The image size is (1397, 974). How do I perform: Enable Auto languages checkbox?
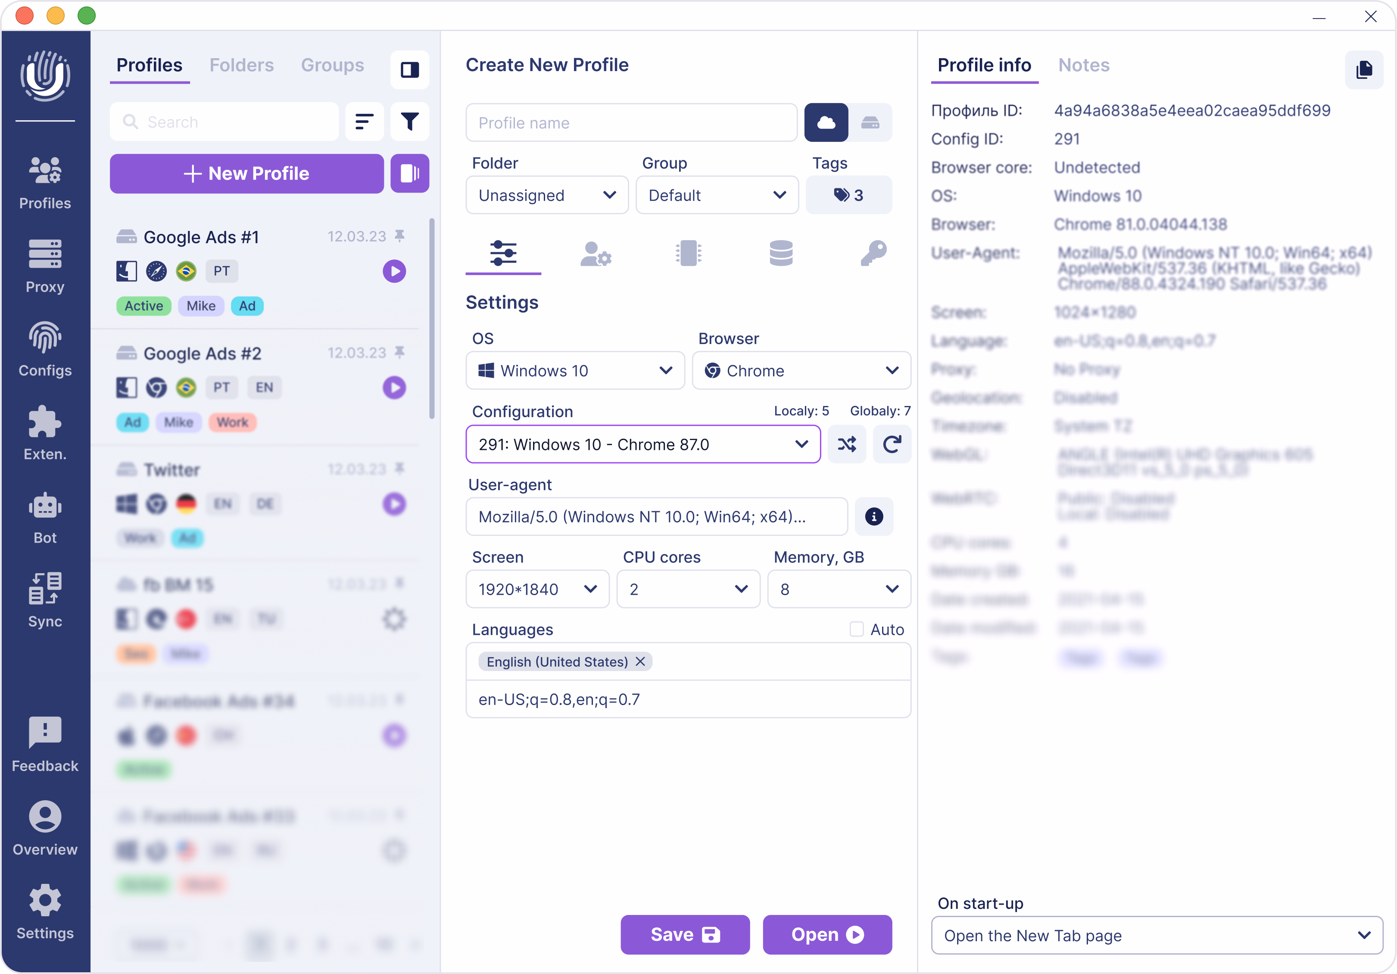[856, 629]
